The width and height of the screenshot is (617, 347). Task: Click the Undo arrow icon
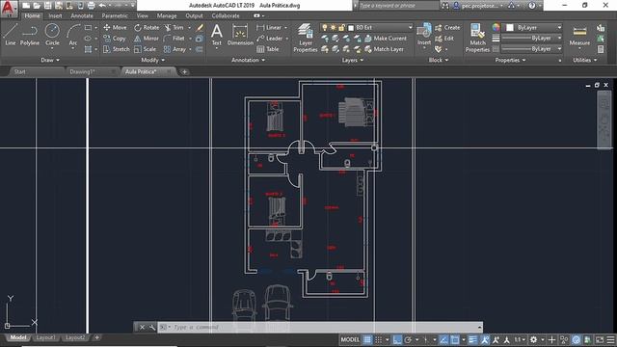pos(102,6)
